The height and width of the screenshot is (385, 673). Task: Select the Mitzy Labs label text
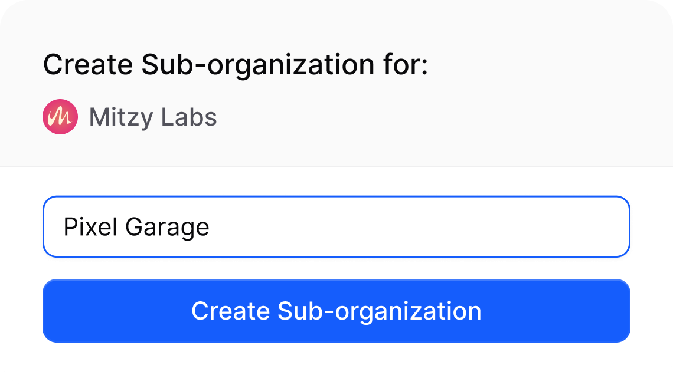point(152,117)
